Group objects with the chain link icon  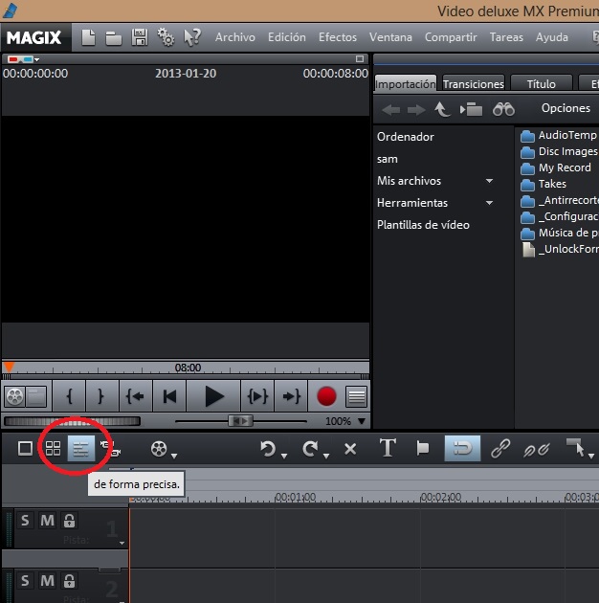(x=500, y=448)
